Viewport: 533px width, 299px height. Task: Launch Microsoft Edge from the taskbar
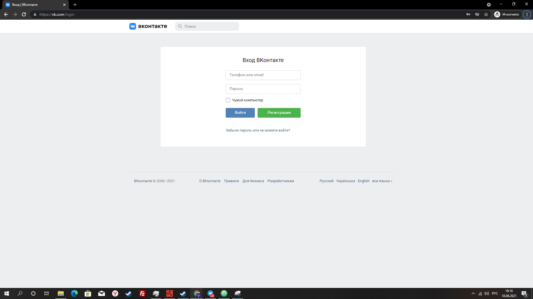click(74, 293)
